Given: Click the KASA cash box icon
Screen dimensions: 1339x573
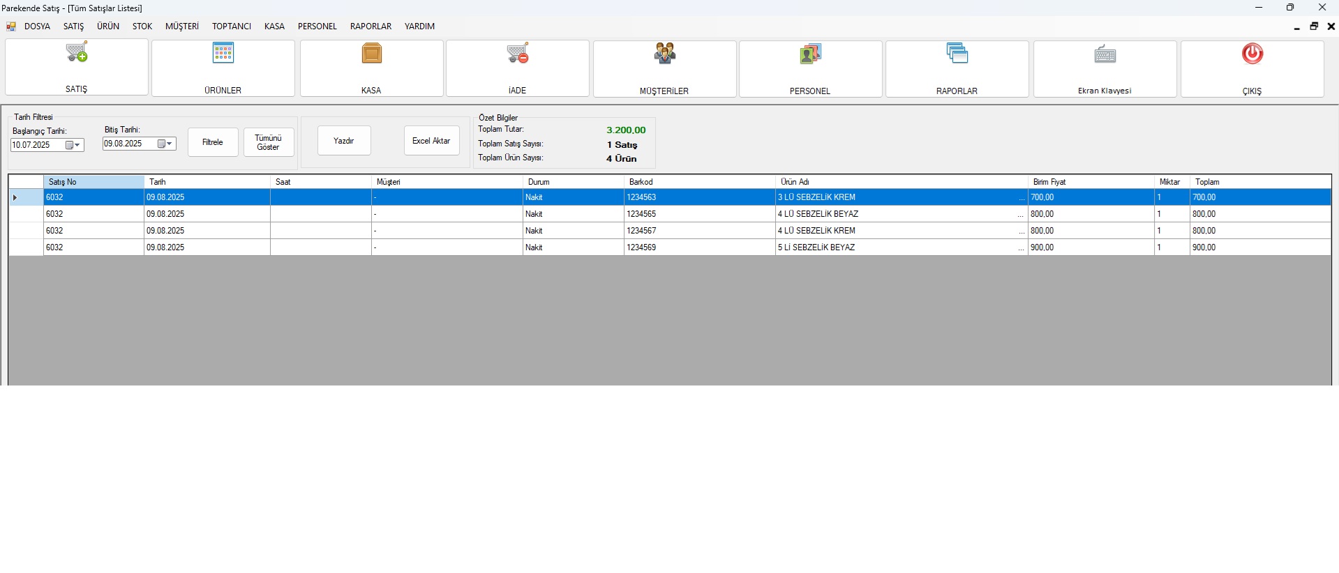Looking at the screenshot, I should pyautogui.click(x=372, y=54).
